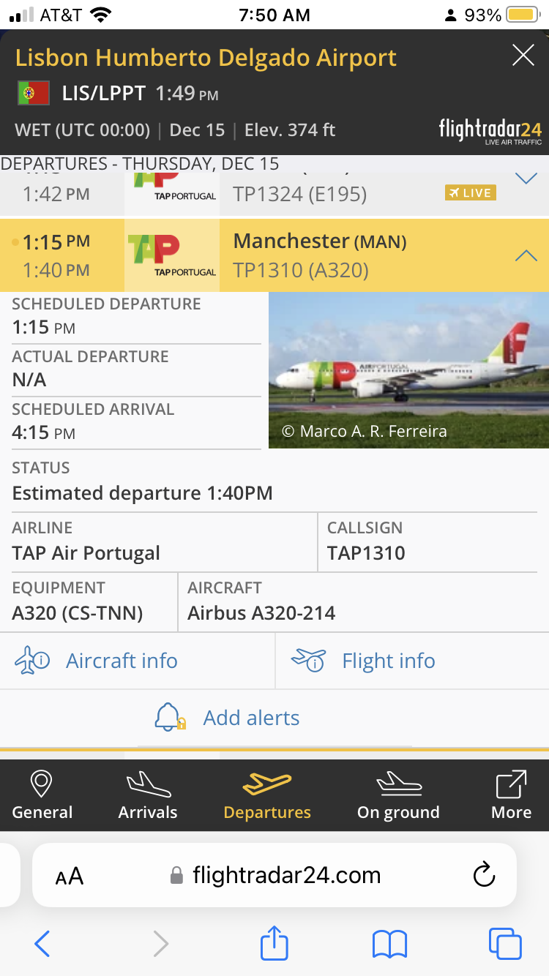
Task: Open Safari text size AA menu
Action: coord(70,876)
